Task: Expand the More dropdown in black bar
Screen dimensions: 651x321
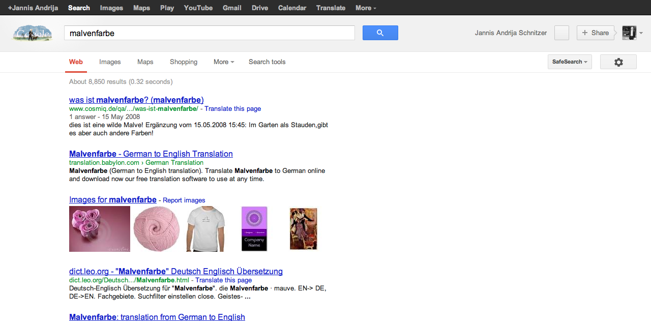Action: (366, 8)
